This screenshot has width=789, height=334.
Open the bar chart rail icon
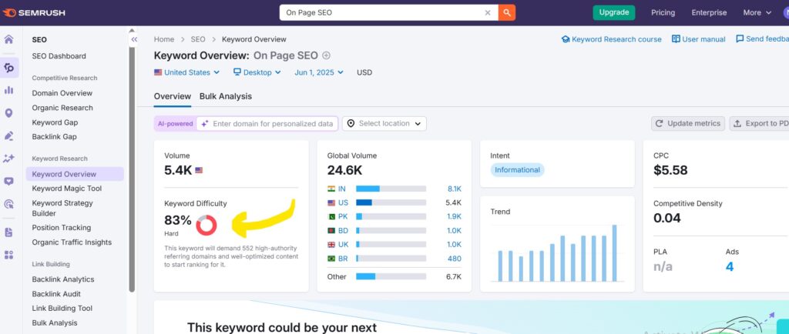9,90
